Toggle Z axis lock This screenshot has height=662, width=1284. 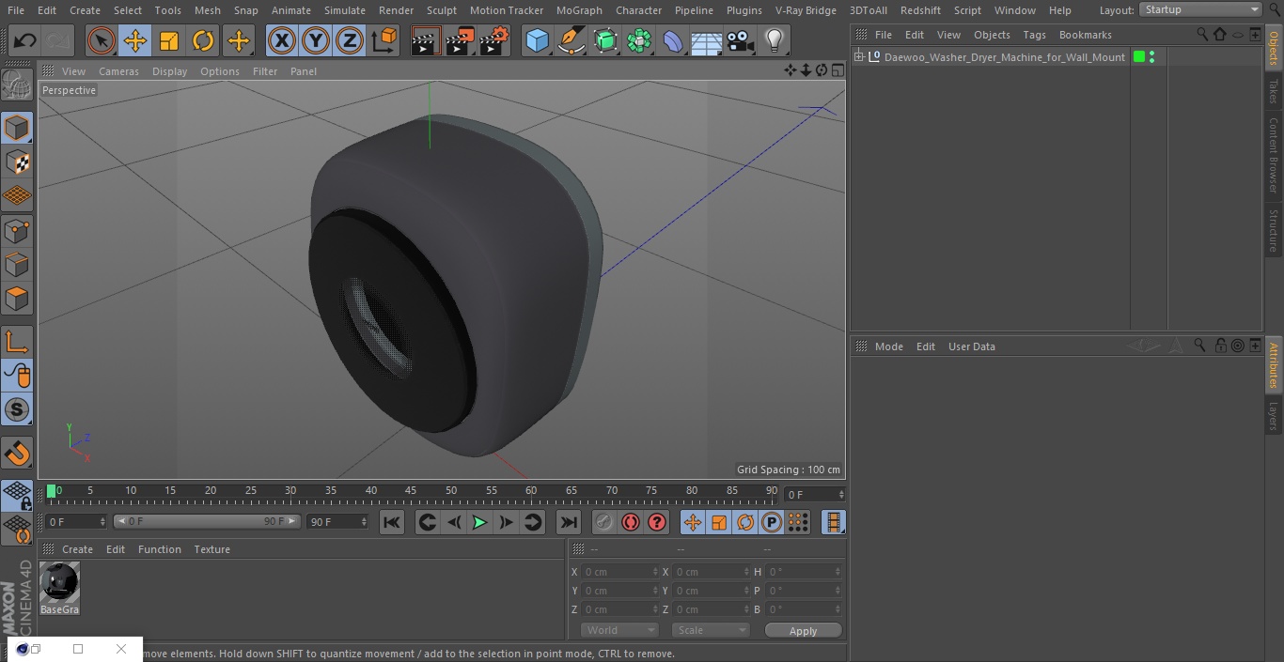pos(350,40)
